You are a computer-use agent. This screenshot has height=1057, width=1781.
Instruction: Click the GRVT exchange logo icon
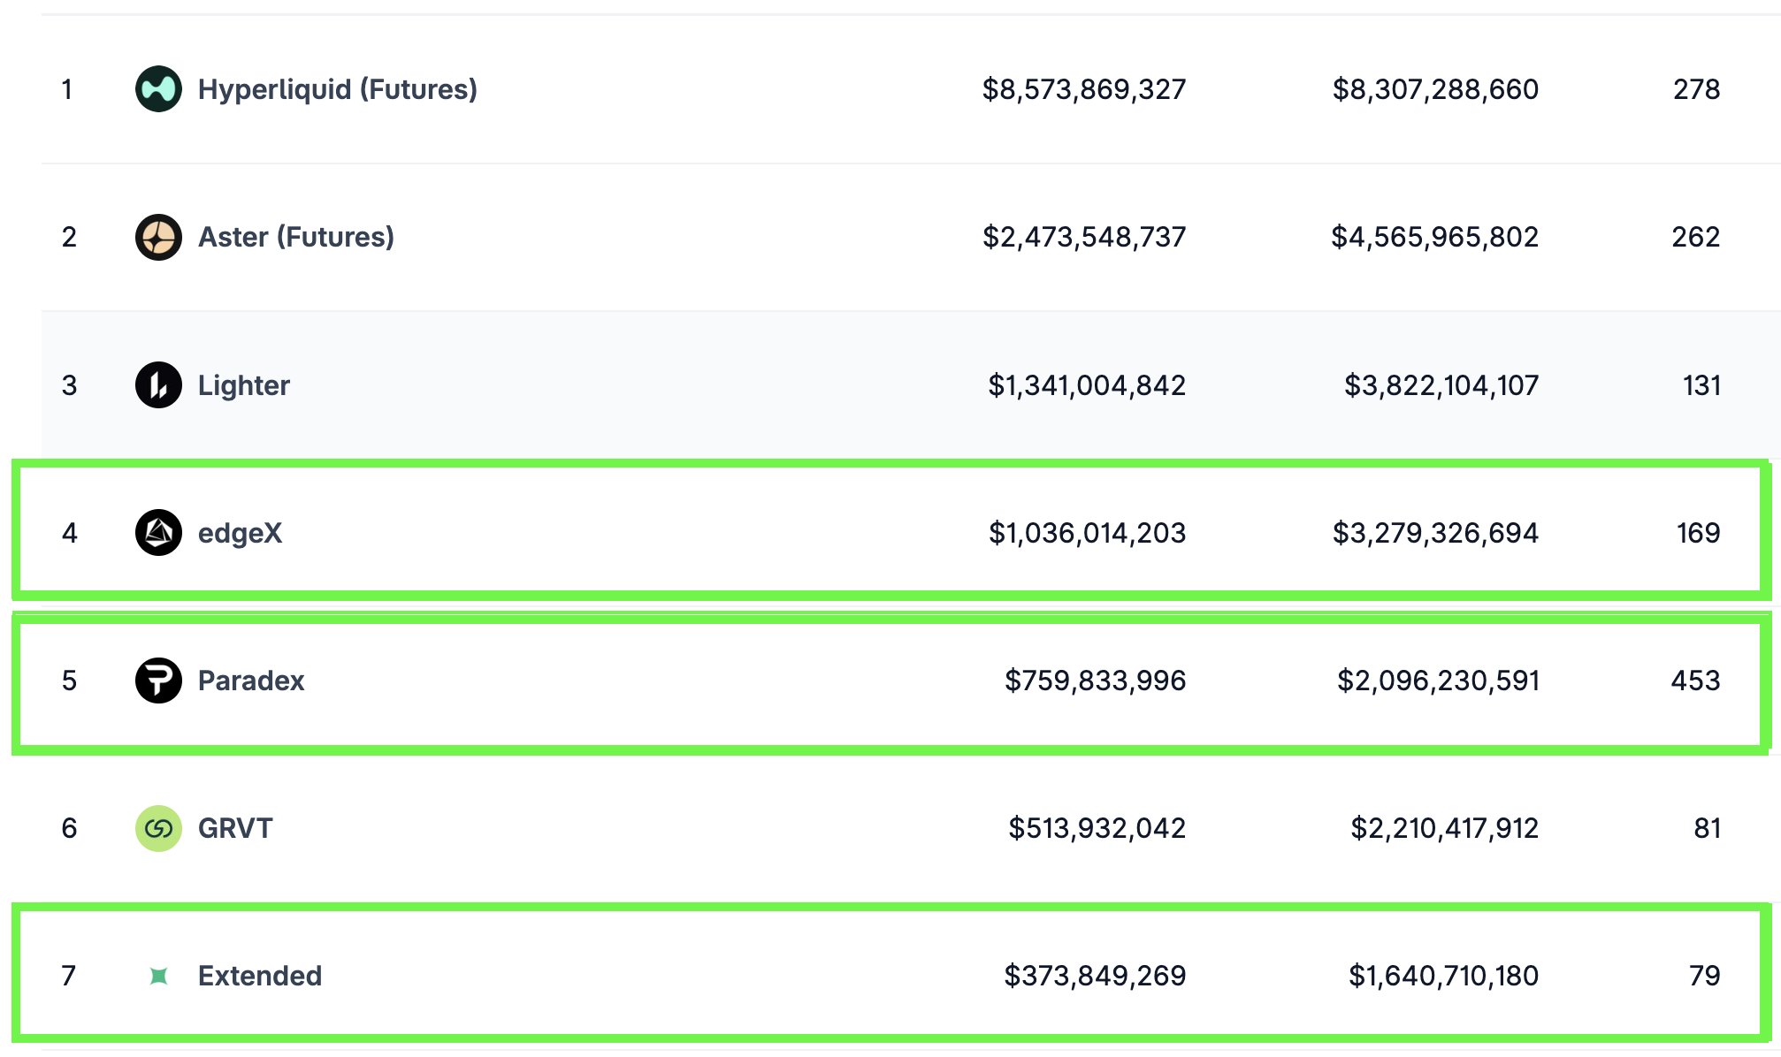(x=158, y=828)
